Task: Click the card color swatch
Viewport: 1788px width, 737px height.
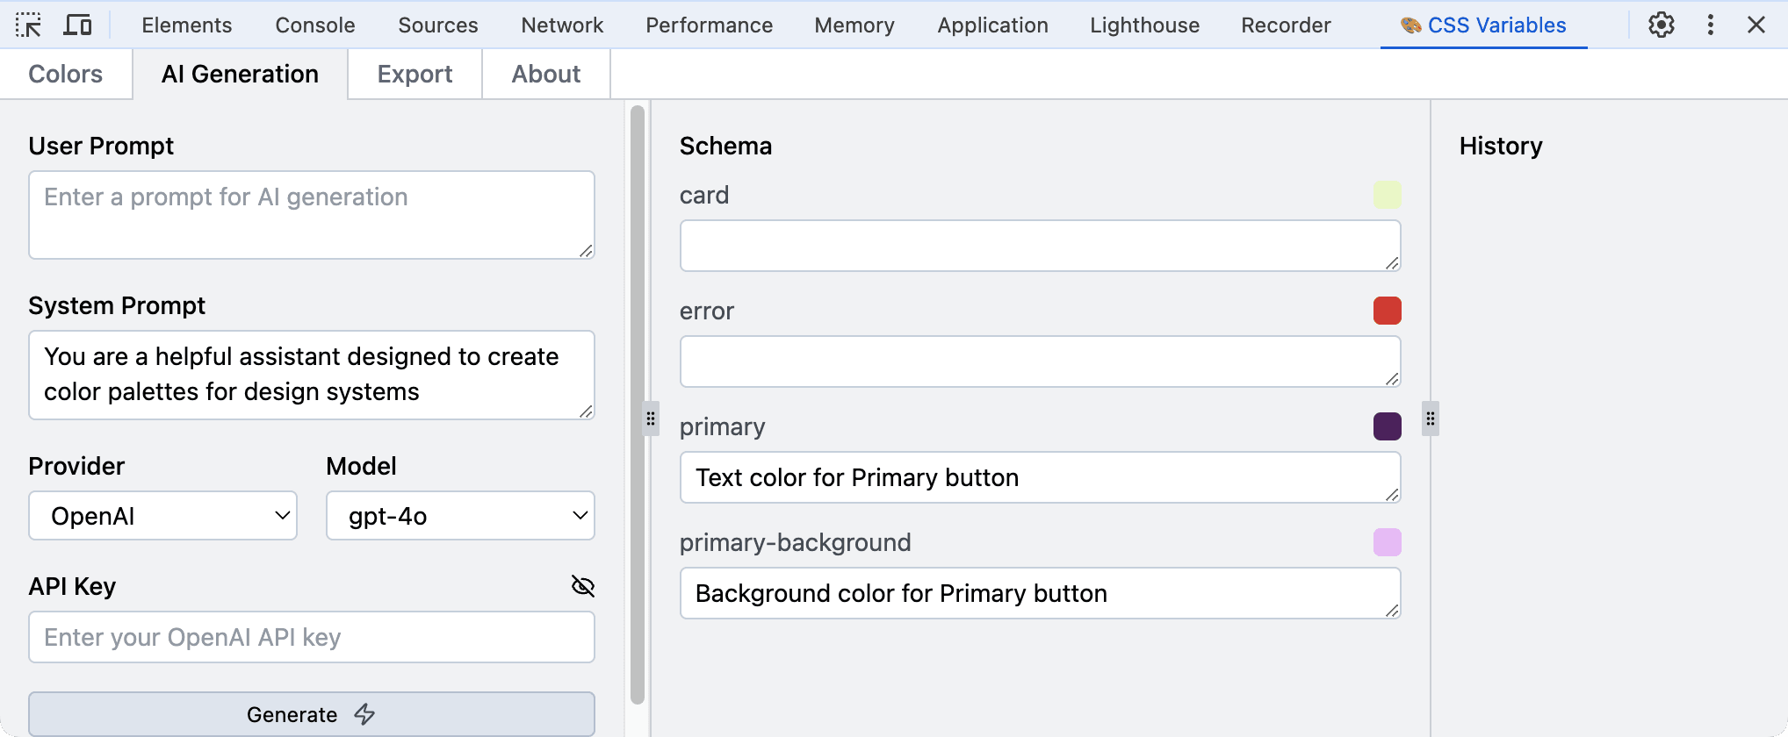Action: tap(1387, 195)
